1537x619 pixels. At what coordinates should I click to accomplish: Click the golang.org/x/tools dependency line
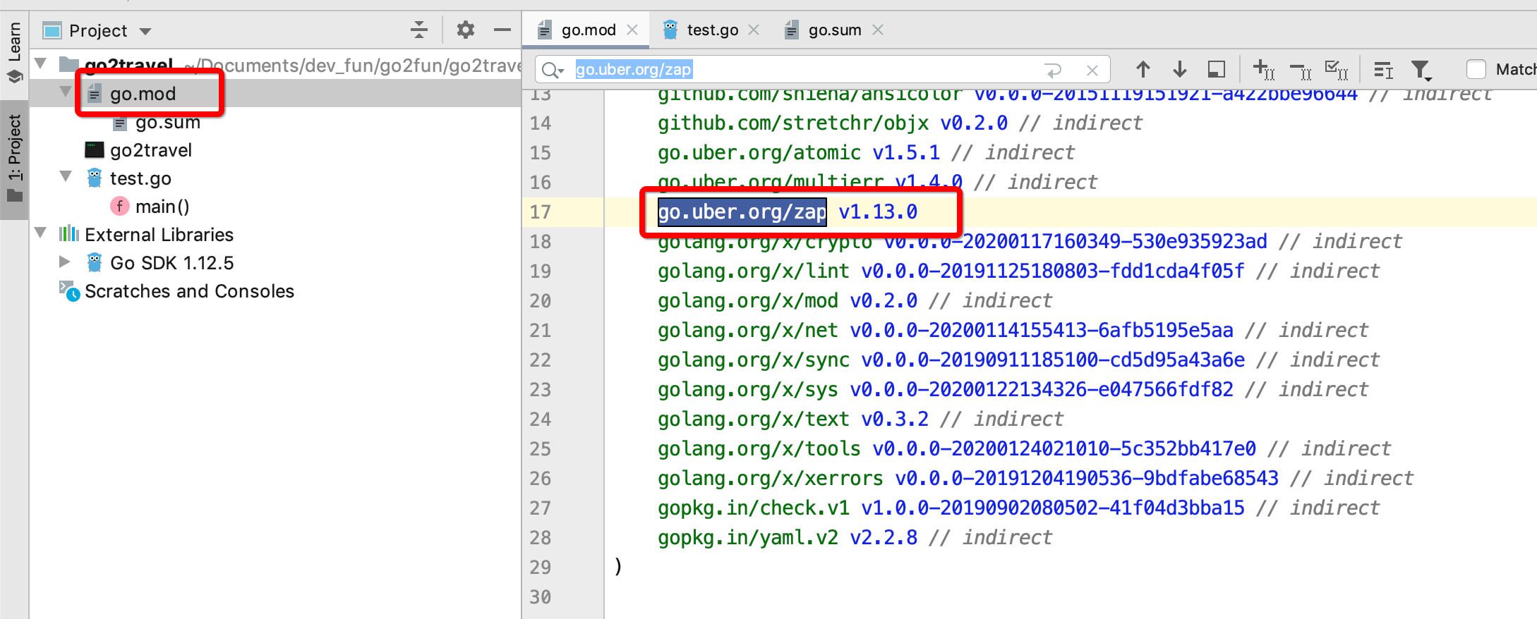(1024, 448)
